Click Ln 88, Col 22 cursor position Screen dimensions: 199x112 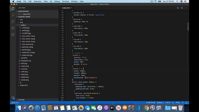click(x=150, y=102)
